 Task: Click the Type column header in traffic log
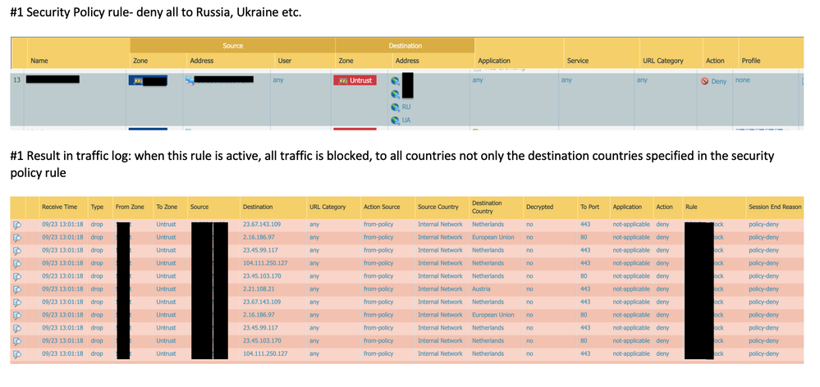click(99, 207)
